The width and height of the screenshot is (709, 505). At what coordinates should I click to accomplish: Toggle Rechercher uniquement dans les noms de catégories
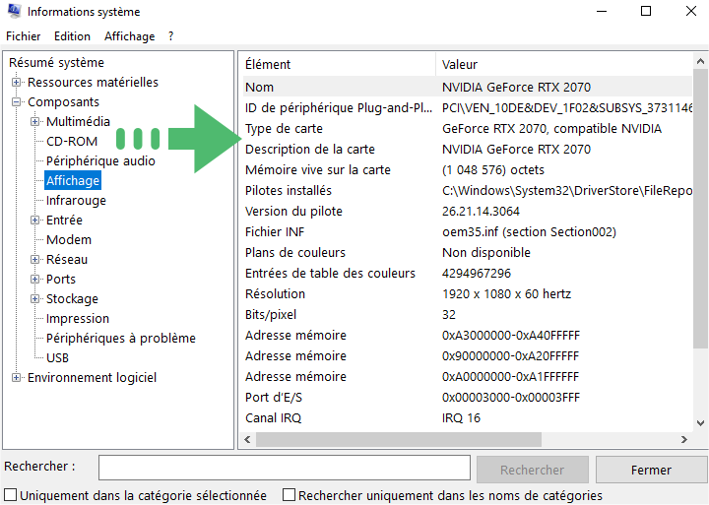point(289,494)
